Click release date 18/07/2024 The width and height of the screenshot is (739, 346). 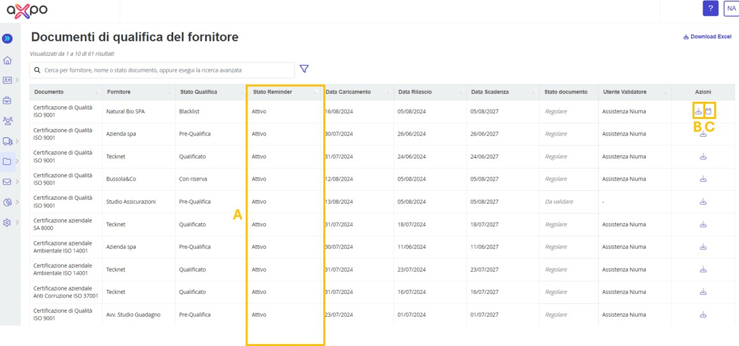[411, 225]
